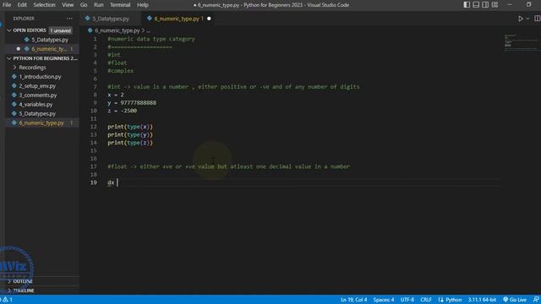Expand the Recordings folder
The width and height of the screenshot is (541, 304).
pos(32,68)
